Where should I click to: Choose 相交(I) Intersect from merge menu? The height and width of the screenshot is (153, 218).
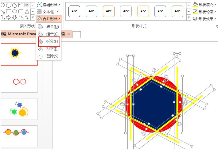[49, 49]
